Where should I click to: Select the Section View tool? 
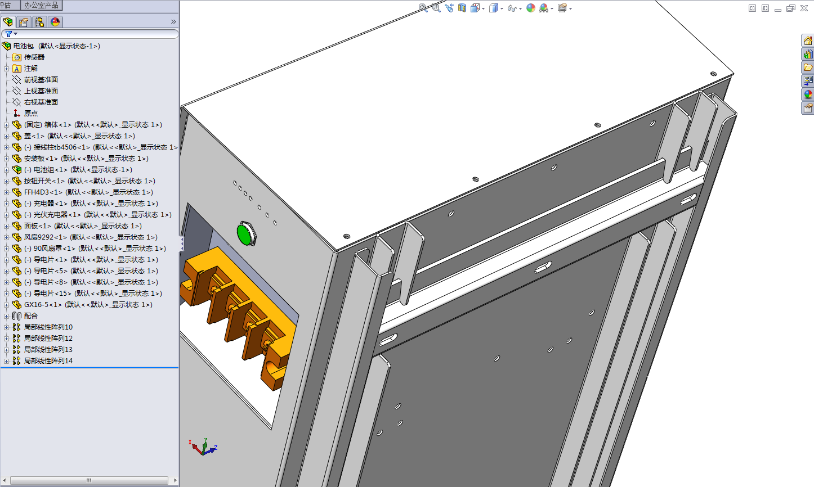click(x=462, y=8)
